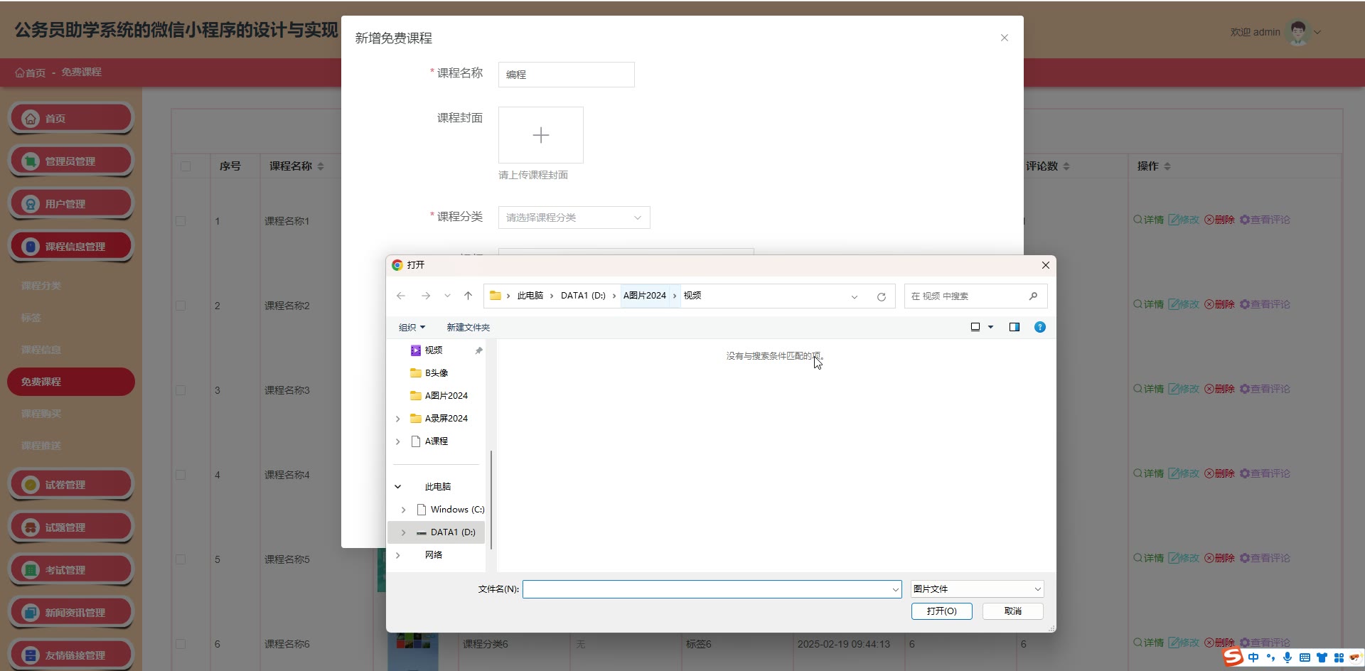Click the search magnifier in the search box
The width and height of the screenshot is (1365, 671).
1033,296
